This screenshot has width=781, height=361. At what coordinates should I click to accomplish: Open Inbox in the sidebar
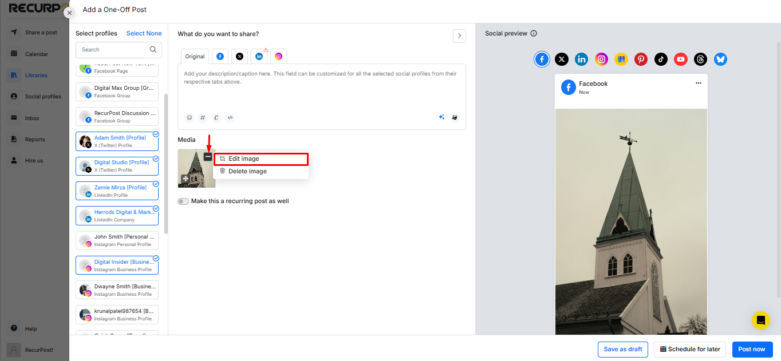click(35, 118)
